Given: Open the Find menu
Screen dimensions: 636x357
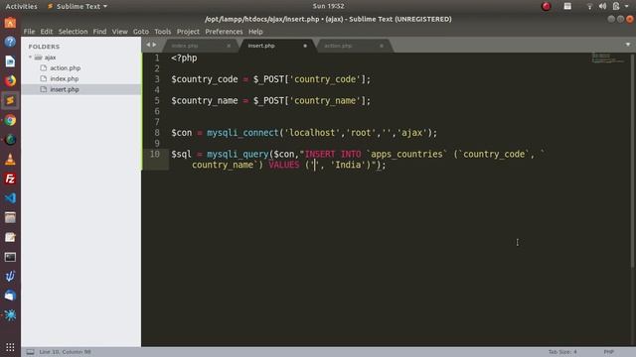Looking at the screenshot, I should pyautogui.click(x=99, y=31).
